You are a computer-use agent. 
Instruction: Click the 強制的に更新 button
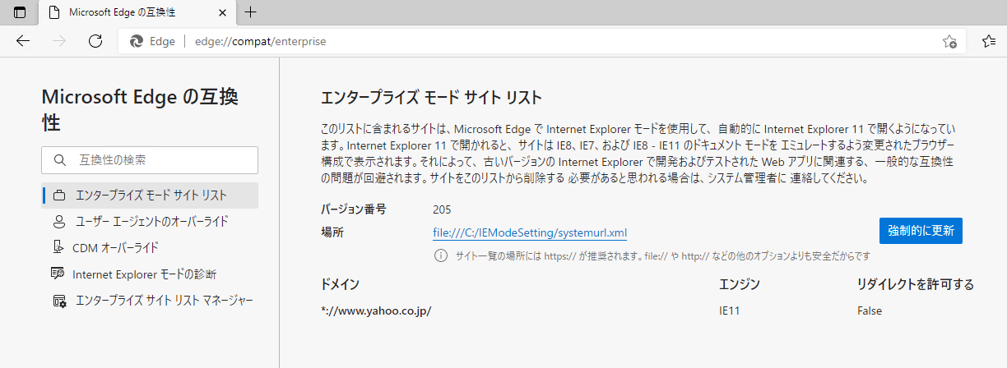click(x=921, y=231)
